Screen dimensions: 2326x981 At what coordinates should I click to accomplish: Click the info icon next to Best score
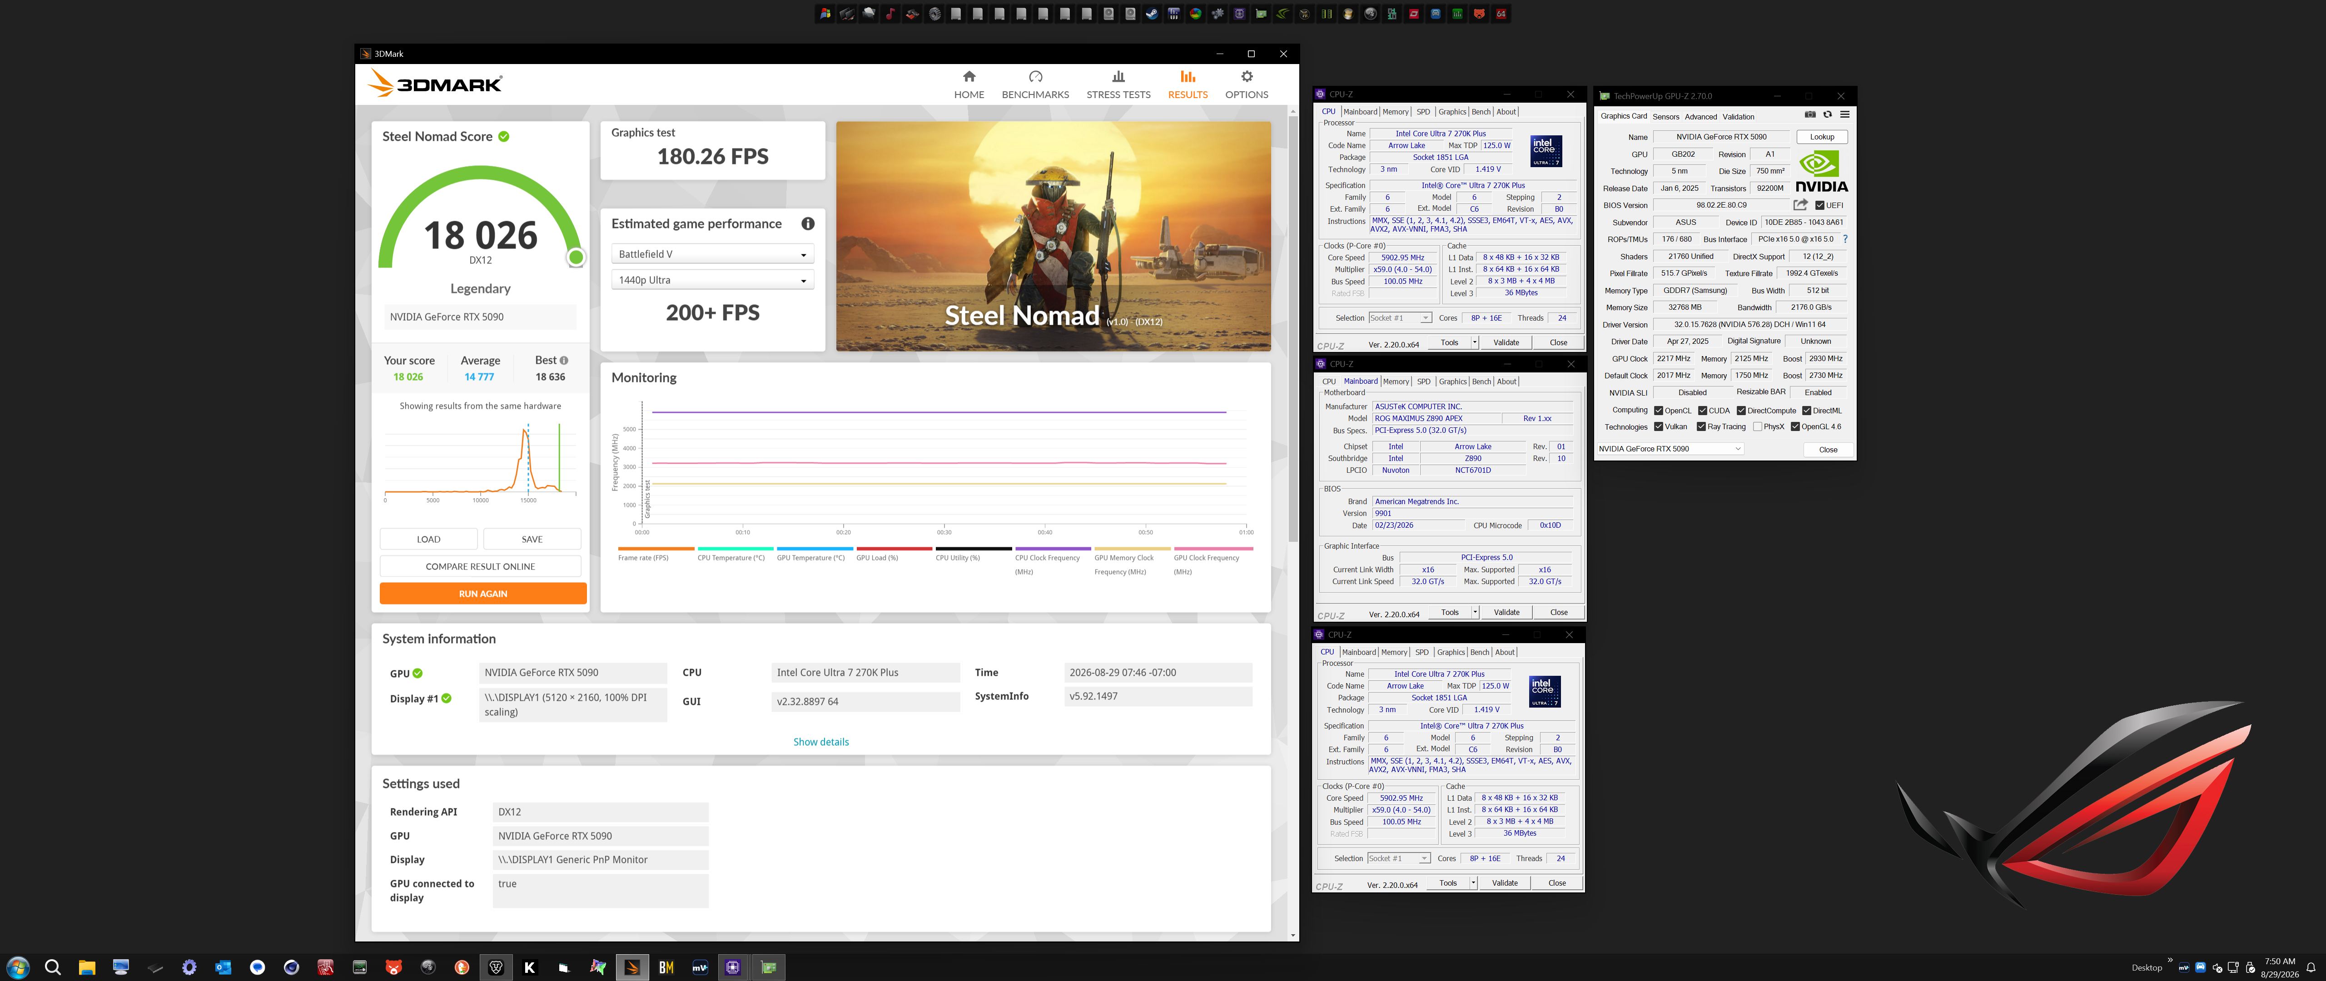564,360
